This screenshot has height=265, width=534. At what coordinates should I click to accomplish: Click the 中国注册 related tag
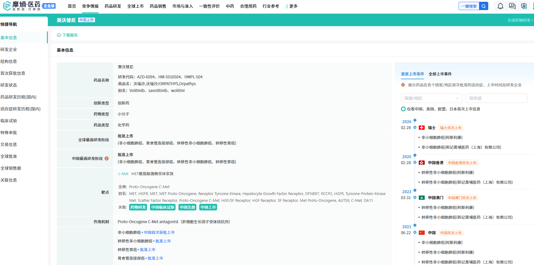[x=187, y=207]
